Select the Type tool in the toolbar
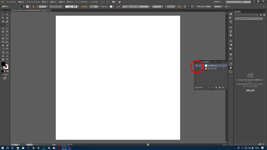Image resolution: width=267 pixels, height=150 pixels. pyautogui.click(x=3, y=25)
